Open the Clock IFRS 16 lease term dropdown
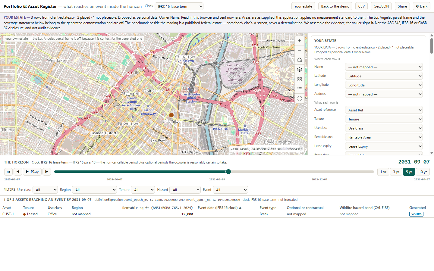The width and height of the screenshot is (434, 271). click(179, 6)
